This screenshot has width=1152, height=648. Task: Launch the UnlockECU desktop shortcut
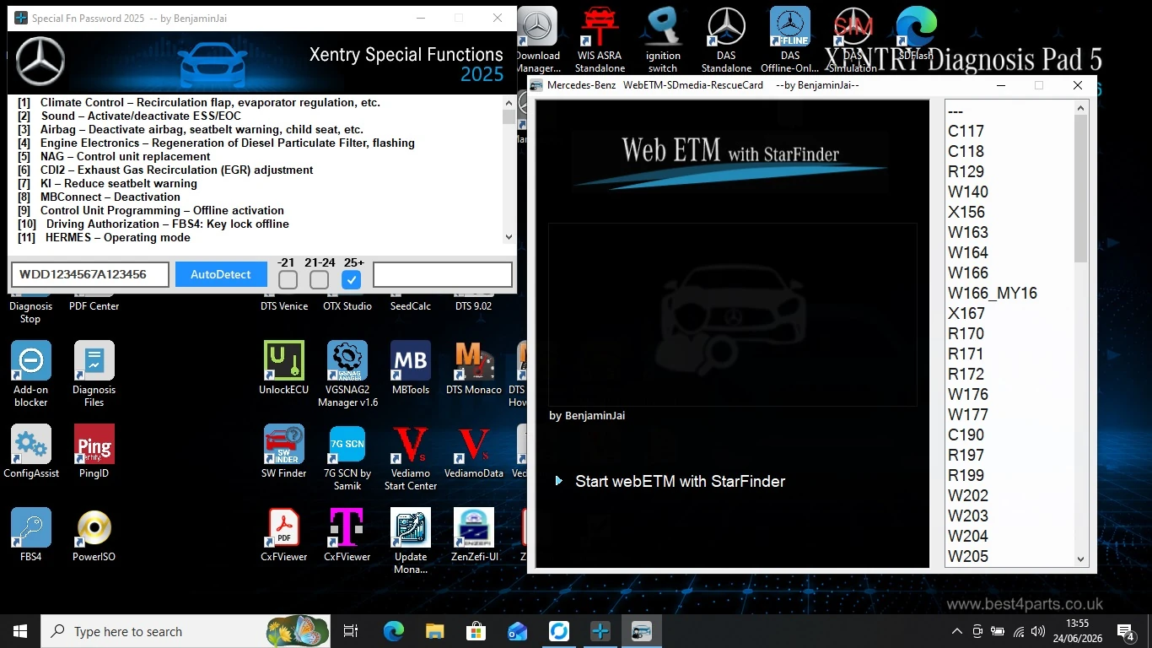(x=284, y=368)
